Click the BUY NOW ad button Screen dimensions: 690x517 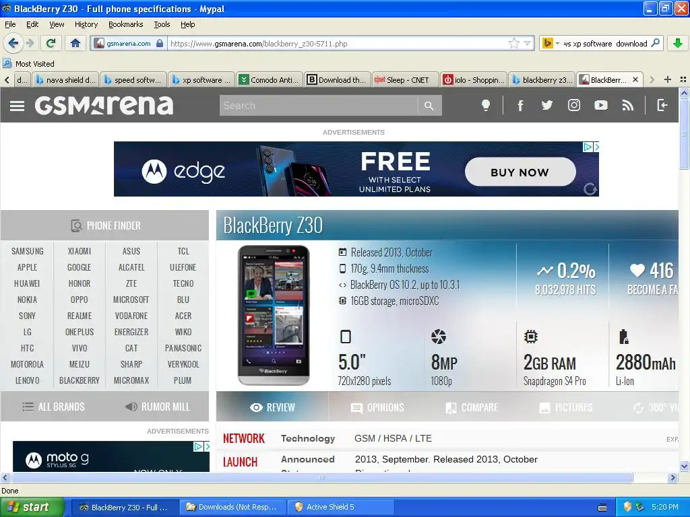tap(520, 172)
